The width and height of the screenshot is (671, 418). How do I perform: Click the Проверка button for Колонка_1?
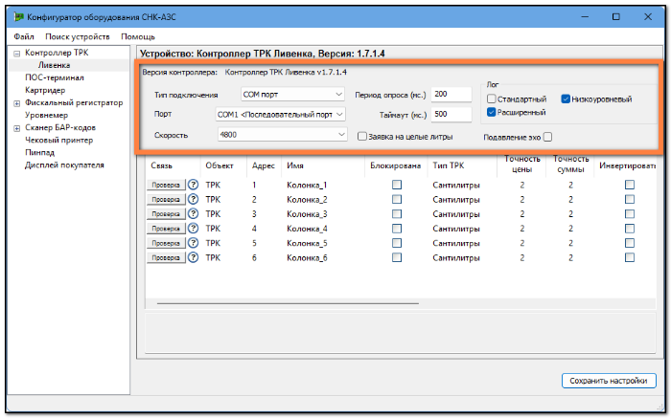pos(166,185)
